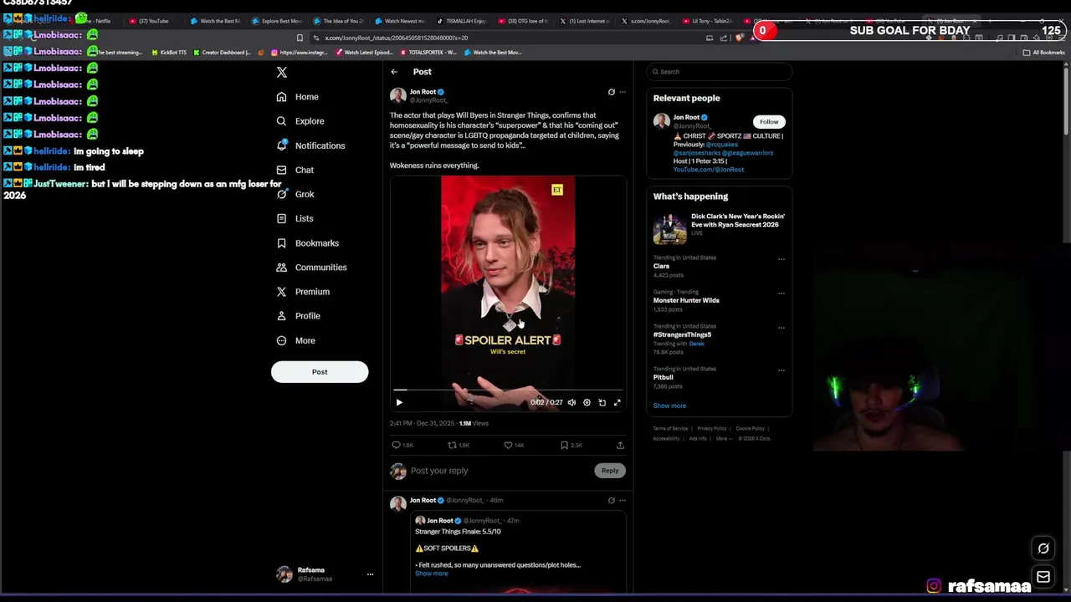Open Grok icon on the 46m reply
This screenshot has width=1071, height=602.
click(611, 500)
